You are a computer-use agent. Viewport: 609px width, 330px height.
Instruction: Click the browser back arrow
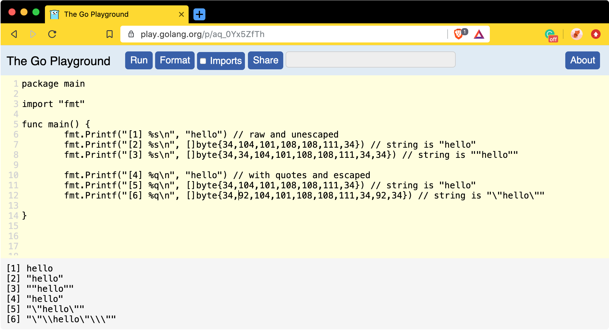[x=14, y=34]
